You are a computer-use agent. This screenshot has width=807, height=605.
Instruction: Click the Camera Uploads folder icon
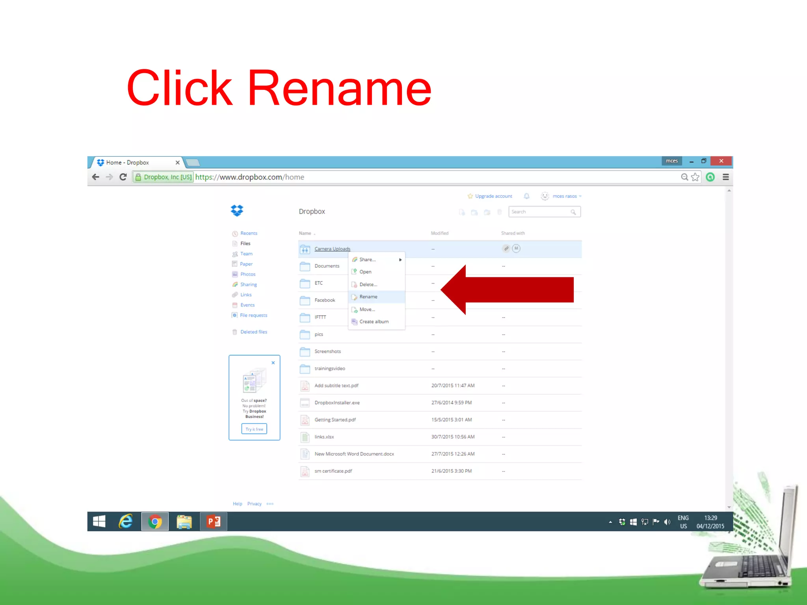point(305,249)
